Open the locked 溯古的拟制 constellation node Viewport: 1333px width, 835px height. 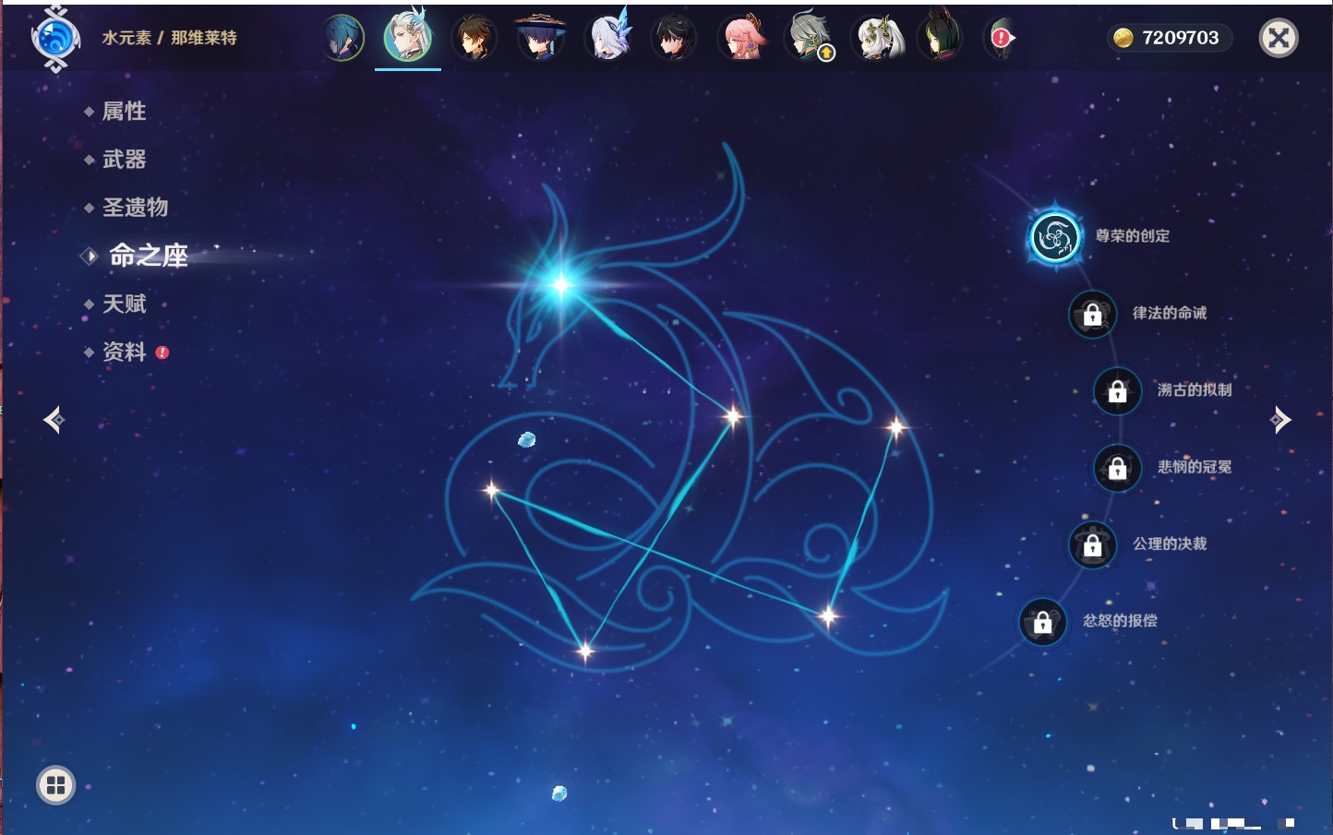(x=1118, y=391)
